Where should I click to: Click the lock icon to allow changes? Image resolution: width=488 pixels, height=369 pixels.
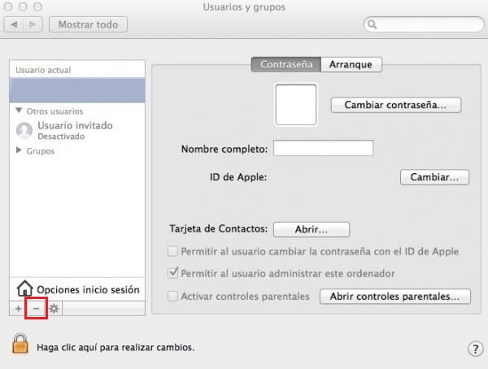point(20,345)
